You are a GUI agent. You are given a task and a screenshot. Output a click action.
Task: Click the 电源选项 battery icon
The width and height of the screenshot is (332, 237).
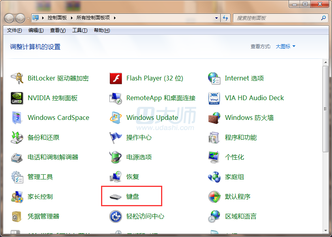tap(116, 157)
